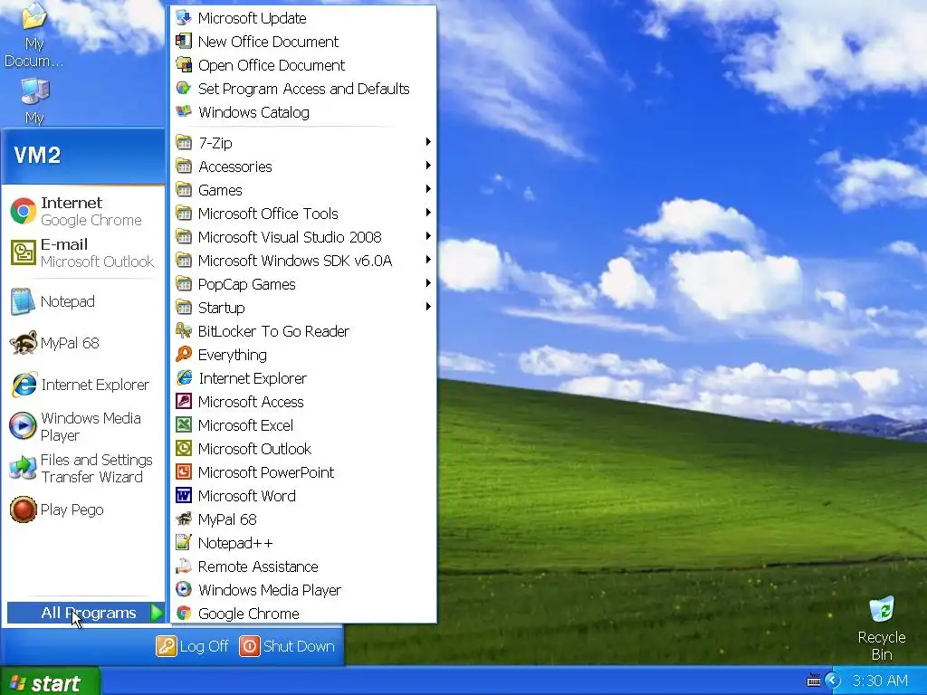Screen dimensions: 927x695
Task: Expand Microsoft Office Tools folder
Action: pyautogui.click(x=303, y=214)
